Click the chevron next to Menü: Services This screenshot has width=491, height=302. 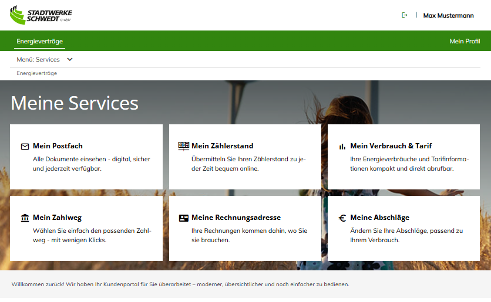(70, 59)
